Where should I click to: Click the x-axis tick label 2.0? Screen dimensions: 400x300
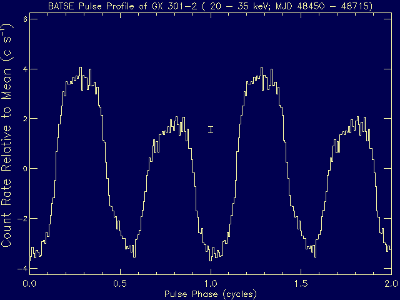coord(391,283)
